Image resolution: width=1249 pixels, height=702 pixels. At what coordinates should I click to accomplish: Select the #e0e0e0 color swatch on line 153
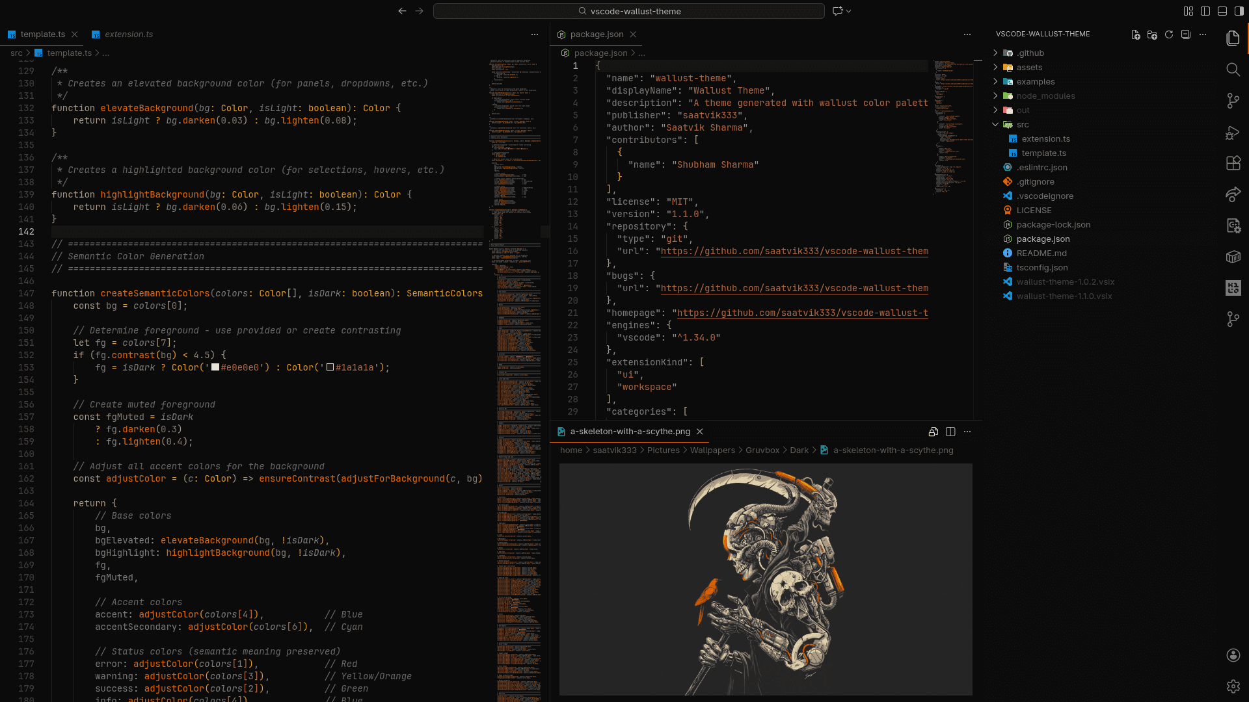click(215, 367)
